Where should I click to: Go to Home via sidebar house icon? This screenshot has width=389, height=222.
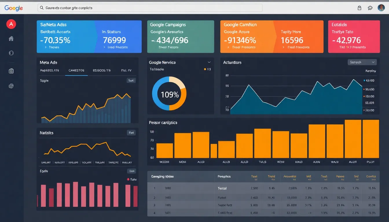pyautogui.click(x=11, y=39)
